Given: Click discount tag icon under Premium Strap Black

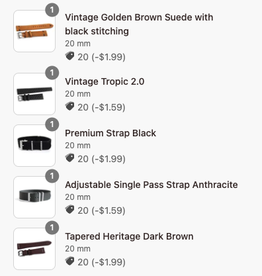Looking at the screenshot, I should click(x=69, y=158).
